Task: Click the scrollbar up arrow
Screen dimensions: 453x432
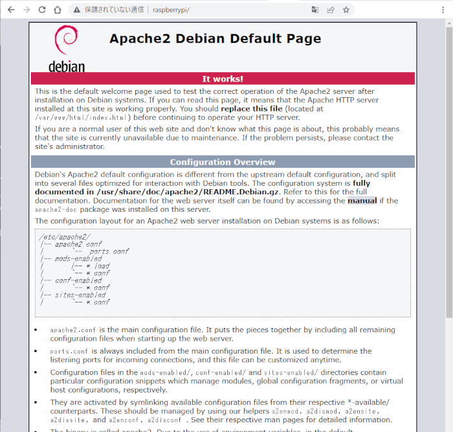Action: click(x=448, y=24)
